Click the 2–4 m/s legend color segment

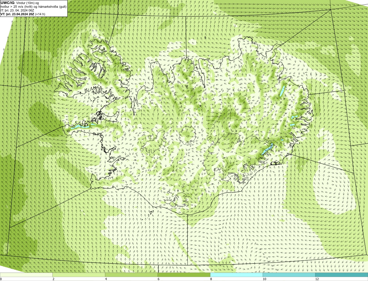79,275
